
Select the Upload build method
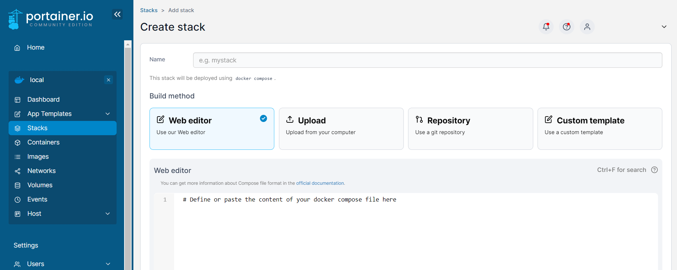341,129
